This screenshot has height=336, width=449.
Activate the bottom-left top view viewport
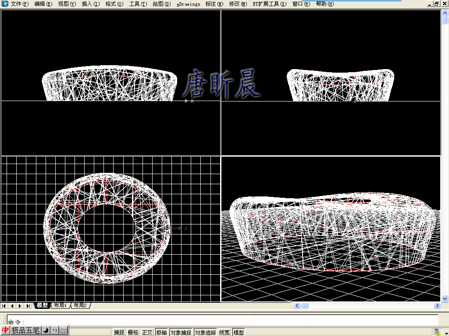110,229
